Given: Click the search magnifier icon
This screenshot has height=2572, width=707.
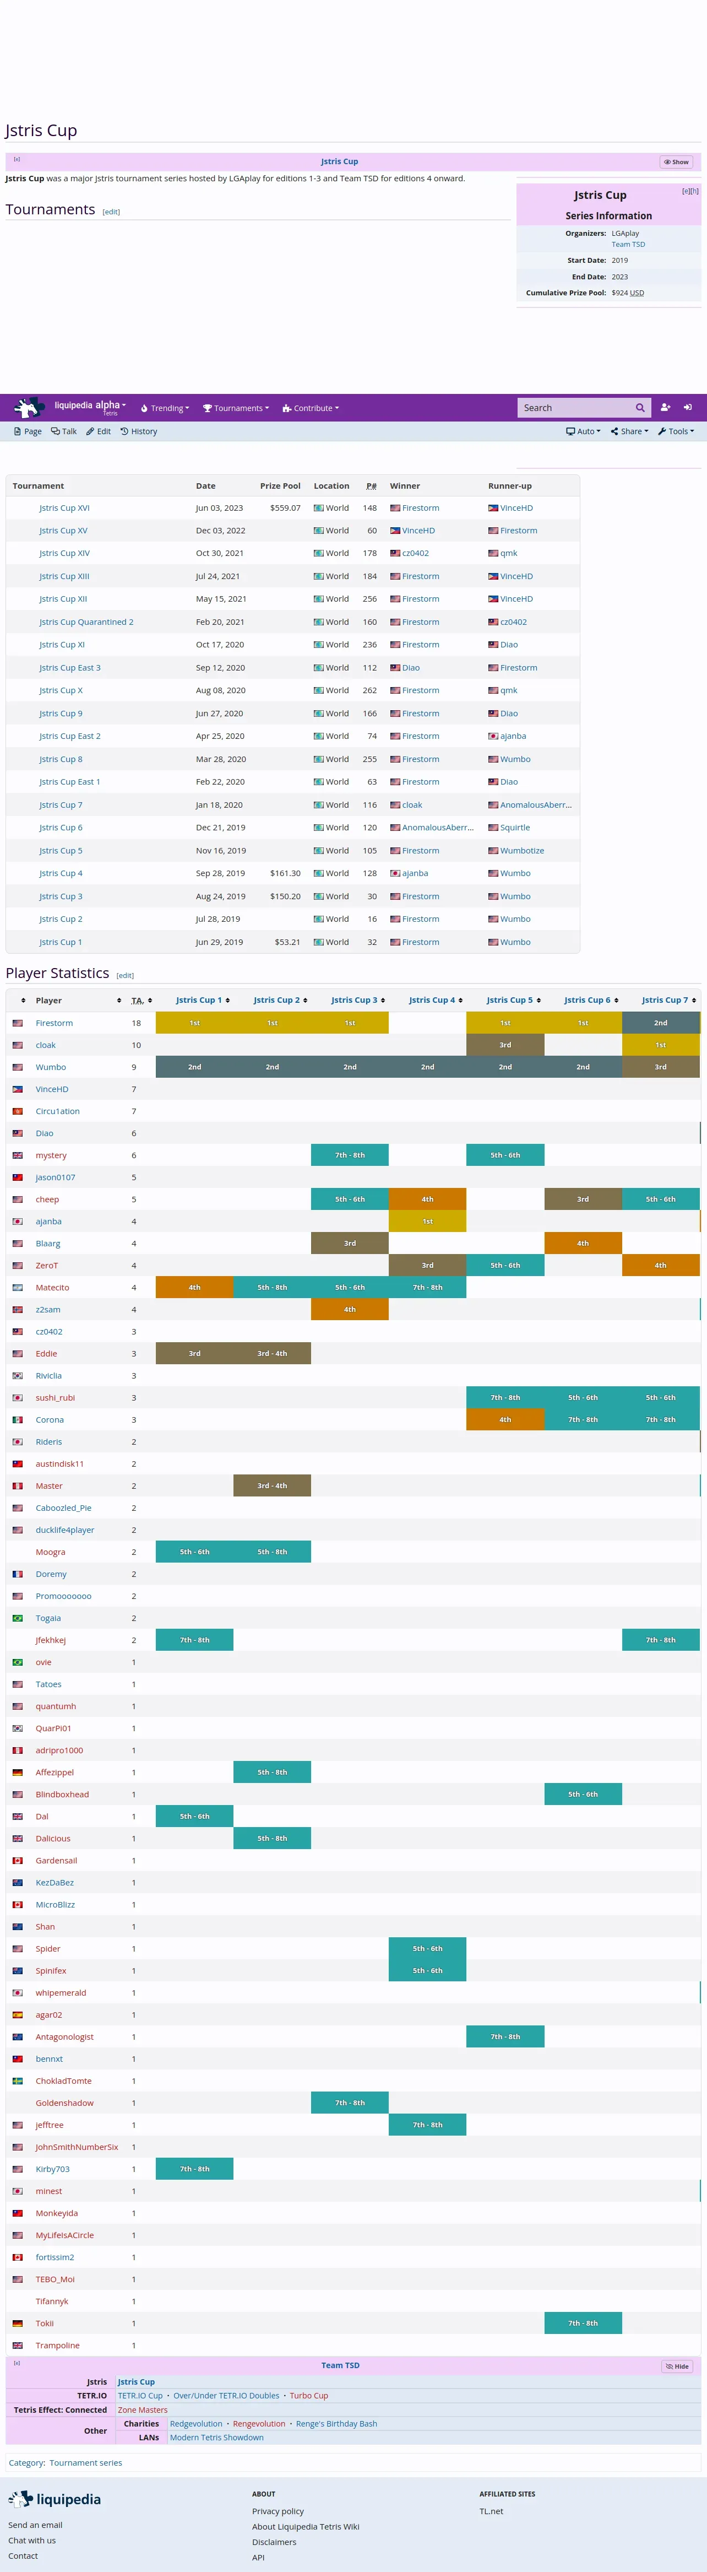Looking at the screenshot, I should (640, 407).
